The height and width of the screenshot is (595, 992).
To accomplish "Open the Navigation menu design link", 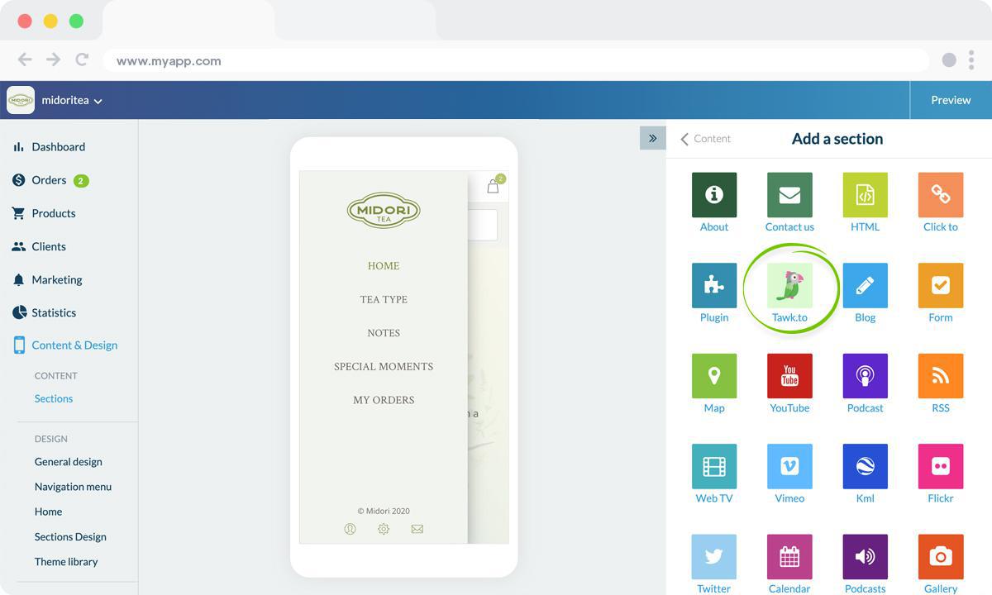I will [73, 487].
